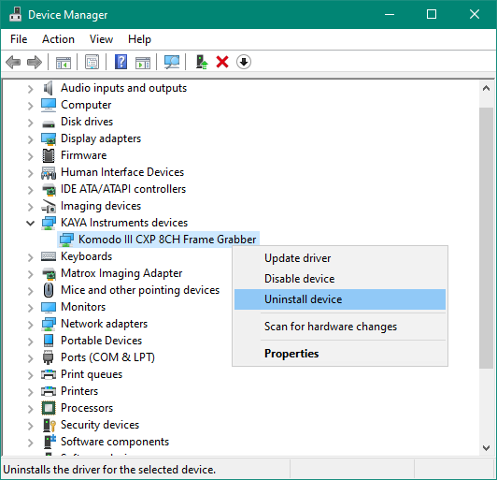
Task: Click the Firmware chip icon
Action: [x=49, y=155]
